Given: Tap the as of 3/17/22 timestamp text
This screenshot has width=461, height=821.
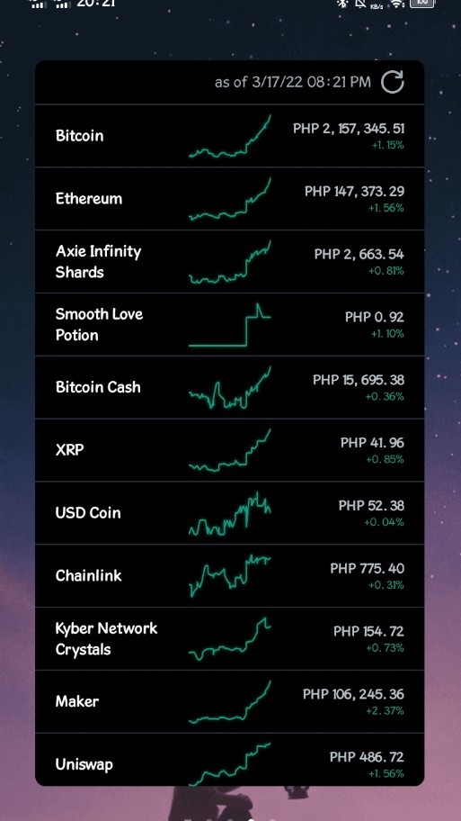Looking at the screenshot, I should [293, 82].
